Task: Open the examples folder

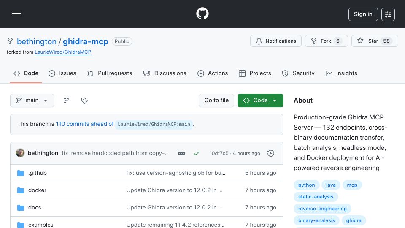Action: [41, 225]
